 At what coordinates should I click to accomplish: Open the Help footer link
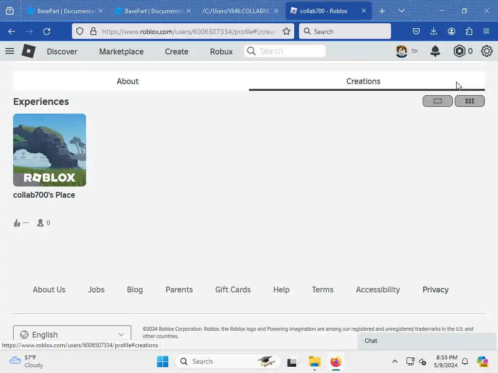click(281, 289)
